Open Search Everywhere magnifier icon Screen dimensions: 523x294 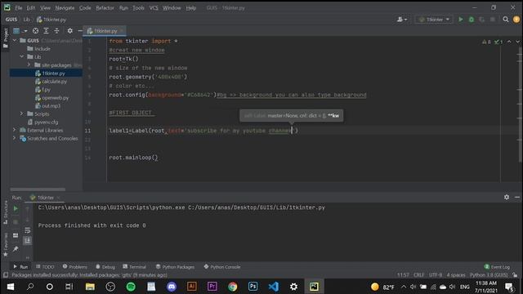(x=506, y=20)
